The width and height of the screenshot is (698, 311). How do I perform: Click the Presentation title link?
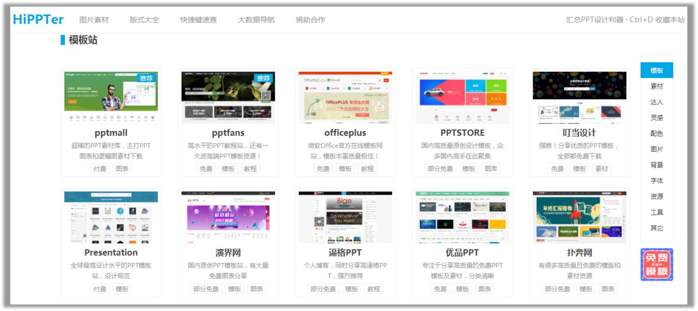(111, 253)
